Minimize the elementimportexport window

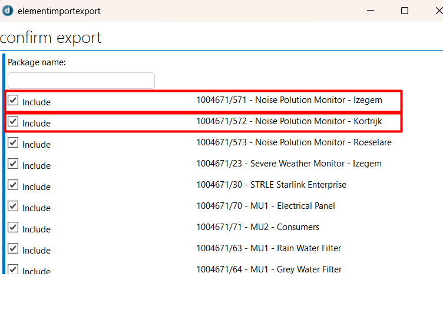coord(370,11)
